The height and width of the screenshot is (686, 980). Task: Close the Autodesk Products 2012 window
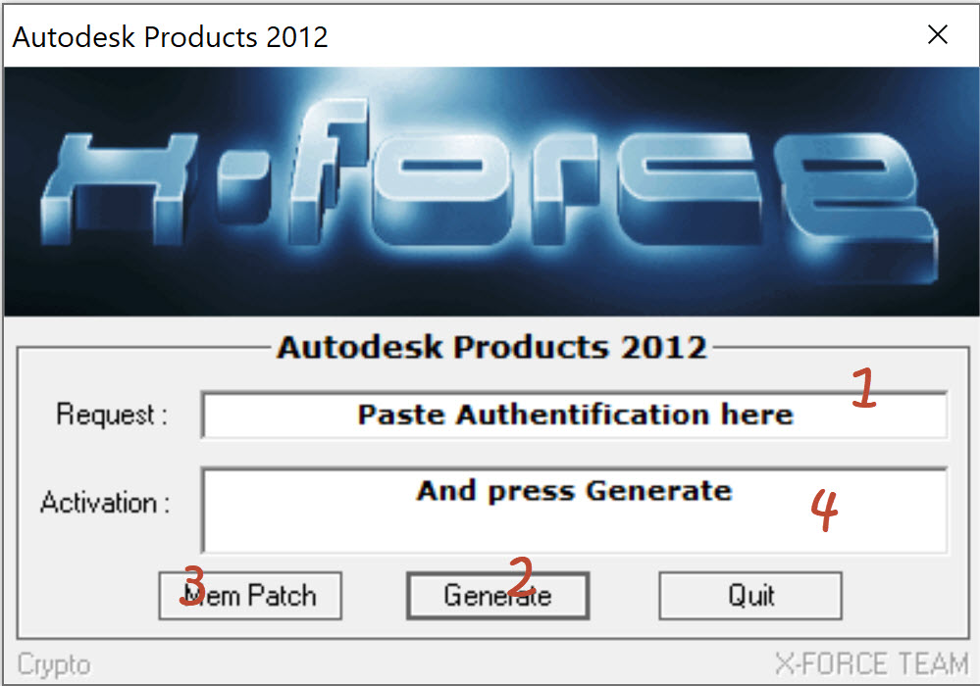click(938, 33)
